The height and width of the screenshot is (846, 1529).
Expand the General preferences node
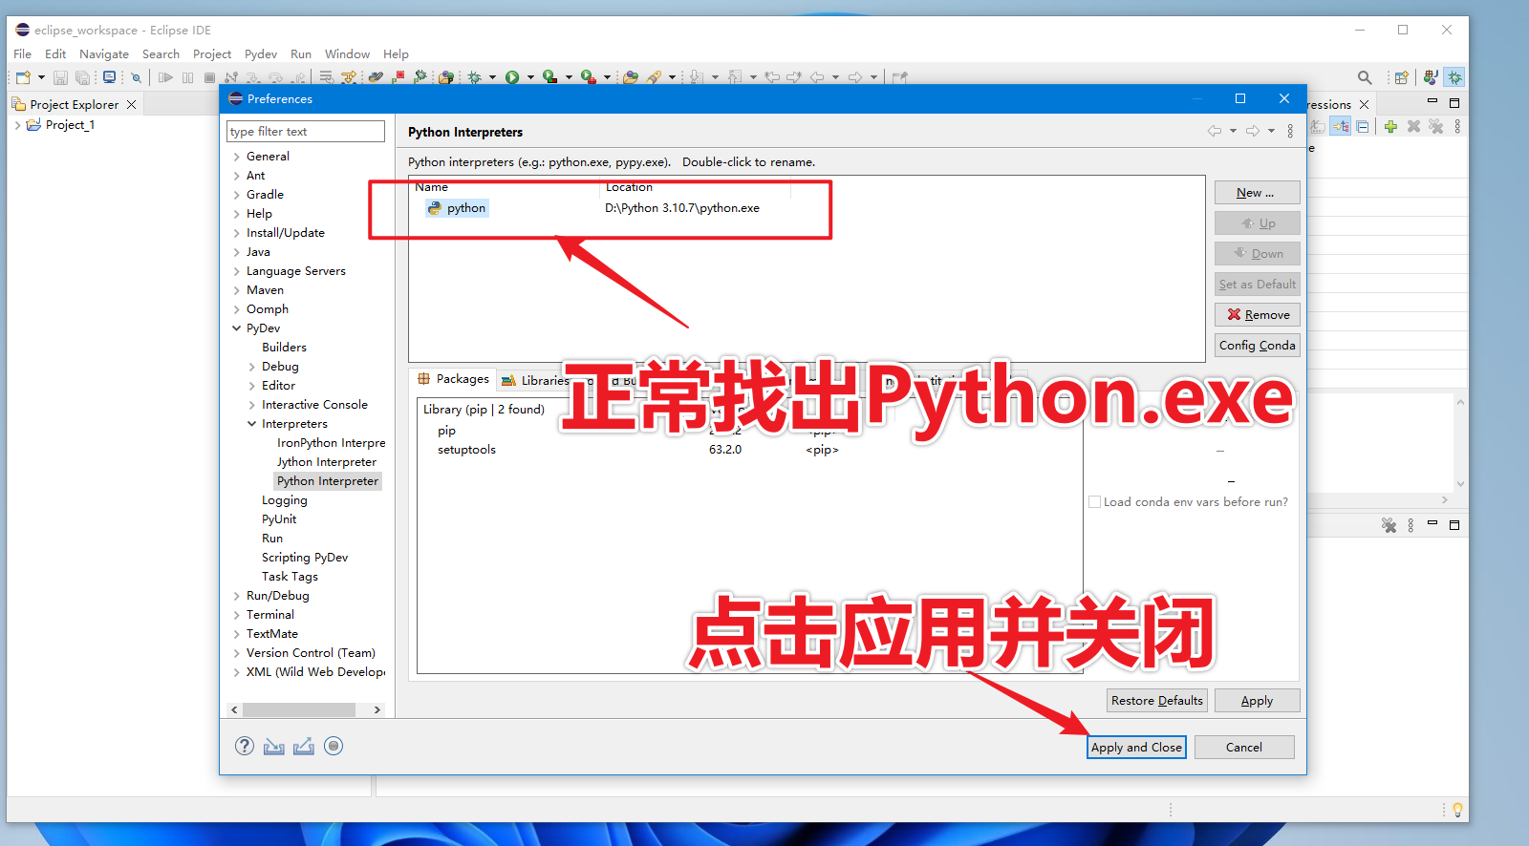236,157
